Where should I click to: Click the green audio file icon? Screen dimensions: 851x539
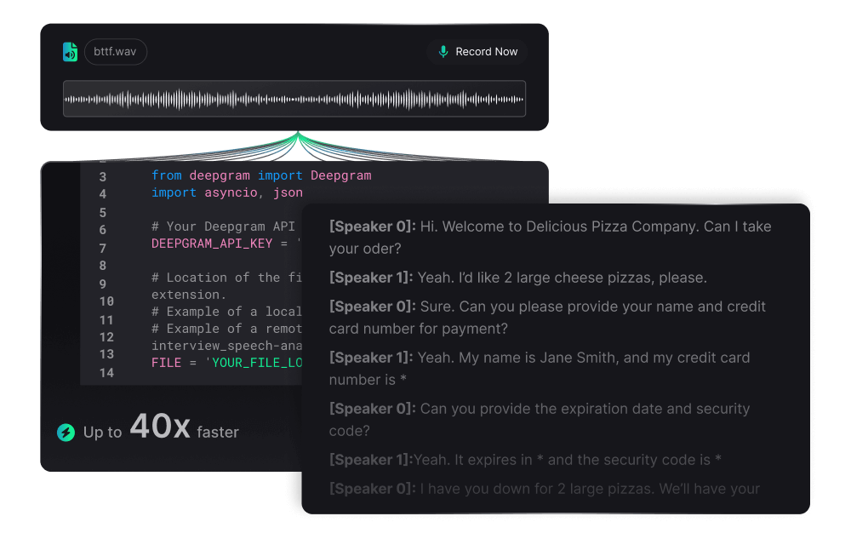70,52
